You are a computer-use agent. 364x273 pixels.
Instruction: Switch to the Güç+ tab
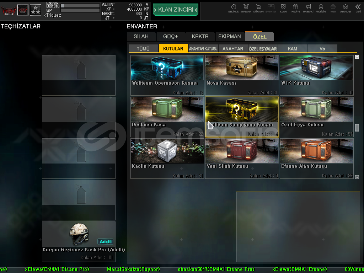tap(170, 37)
